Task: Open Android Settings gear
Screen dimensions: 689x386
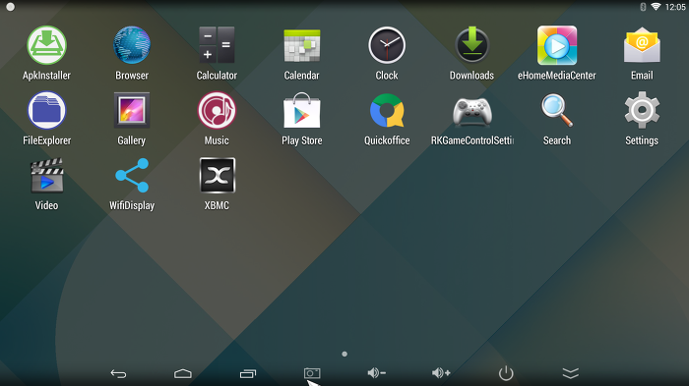Action: 642,110
